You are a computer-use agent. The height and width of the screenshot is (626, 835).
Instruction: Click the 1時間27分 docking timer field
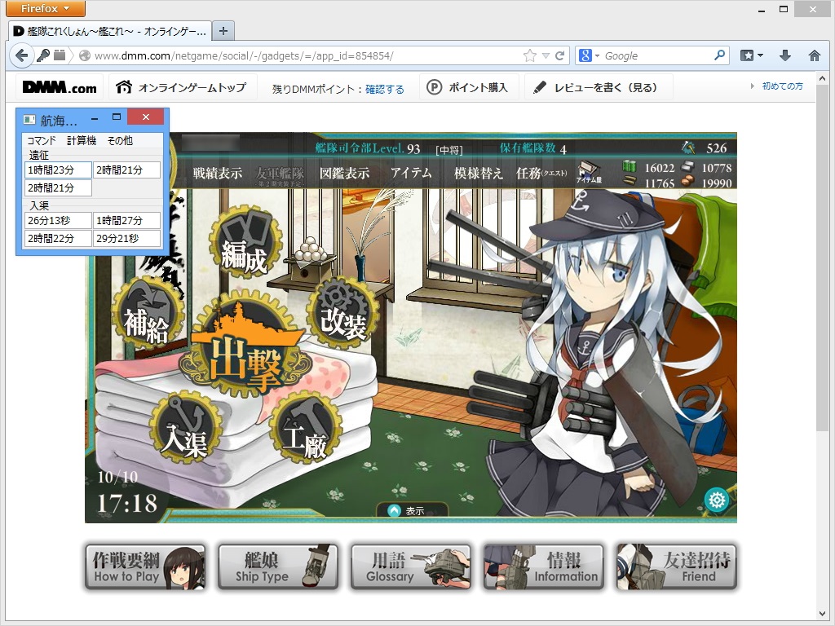(126, 220)
